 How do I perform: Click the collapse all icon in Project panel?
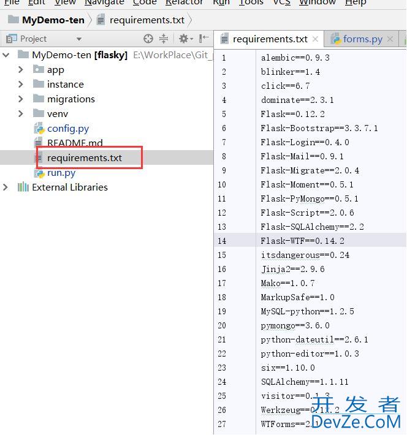pyautogui.click(x=164, y=39)
